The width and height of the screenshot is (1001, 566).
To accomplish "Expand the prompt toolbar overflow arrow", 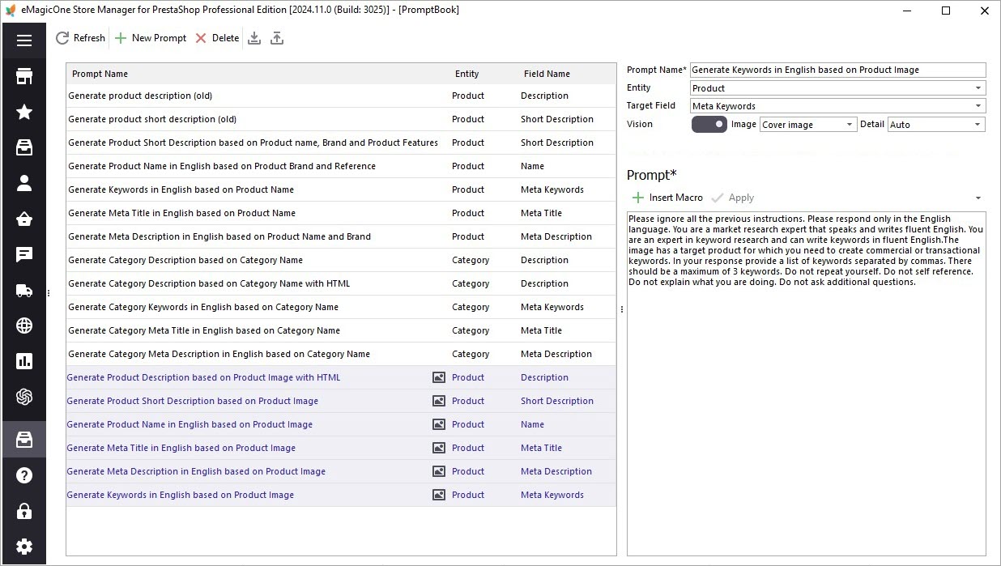I will tap(978, 198).
